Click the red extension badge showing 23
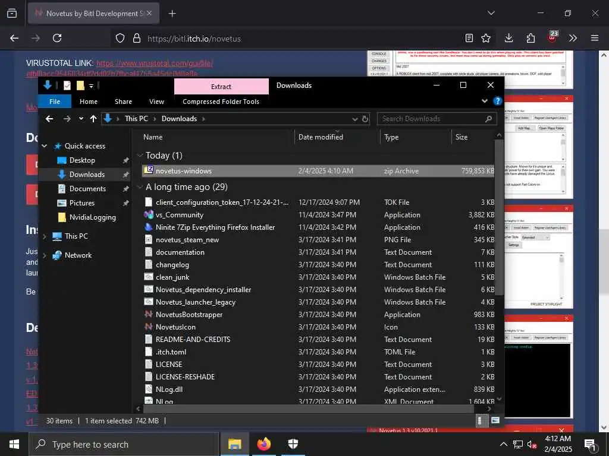This screenshot has height=456, width=609. coord(553,37)
